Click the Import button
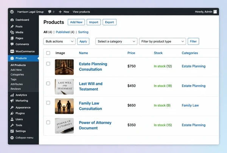This screenshot has width=227, height=153. click(x=94, y=22)
